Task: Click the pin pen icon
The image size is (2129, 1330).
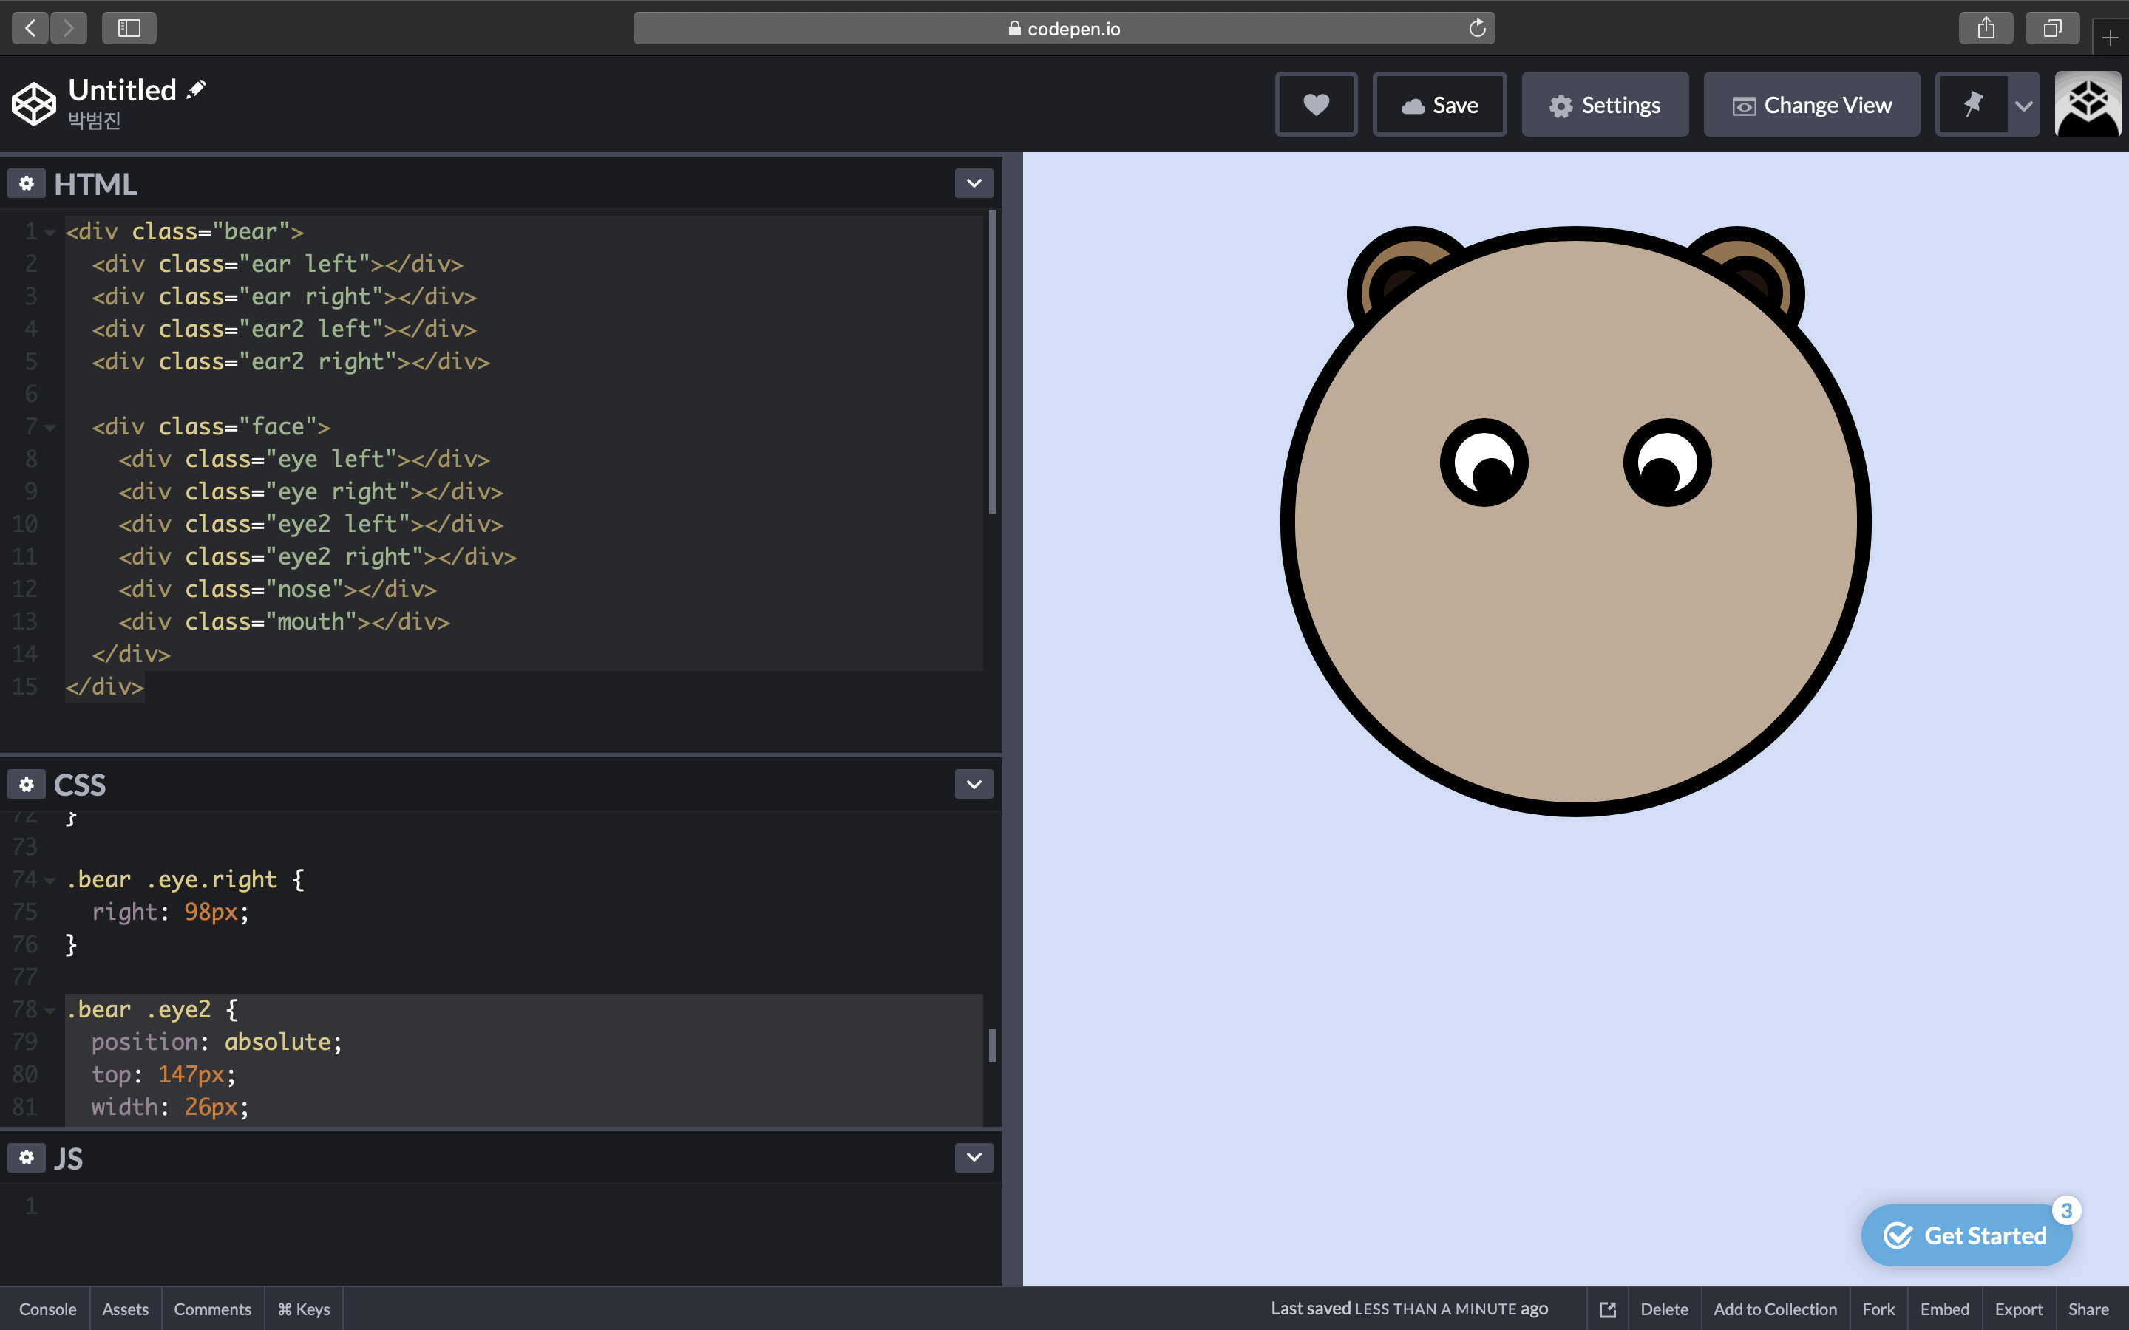Action: tap(1972, 105)
